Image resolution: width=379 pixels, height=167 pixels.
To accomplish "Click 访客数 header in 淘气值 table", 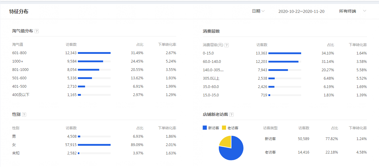I will (x=71, y=45).
